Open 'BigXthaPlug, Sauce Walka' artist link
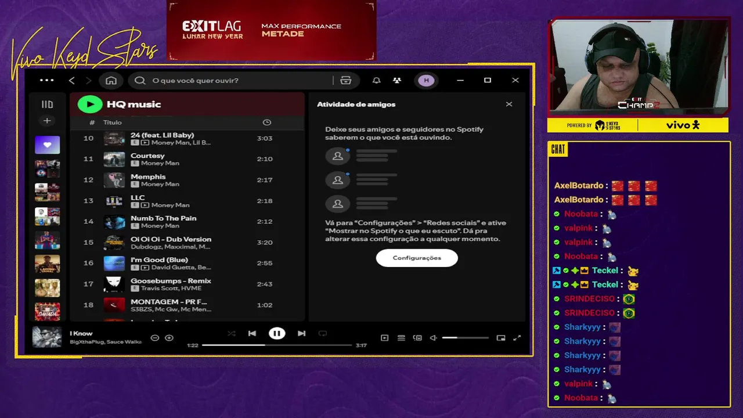743x418 pixels. [106, 342]
